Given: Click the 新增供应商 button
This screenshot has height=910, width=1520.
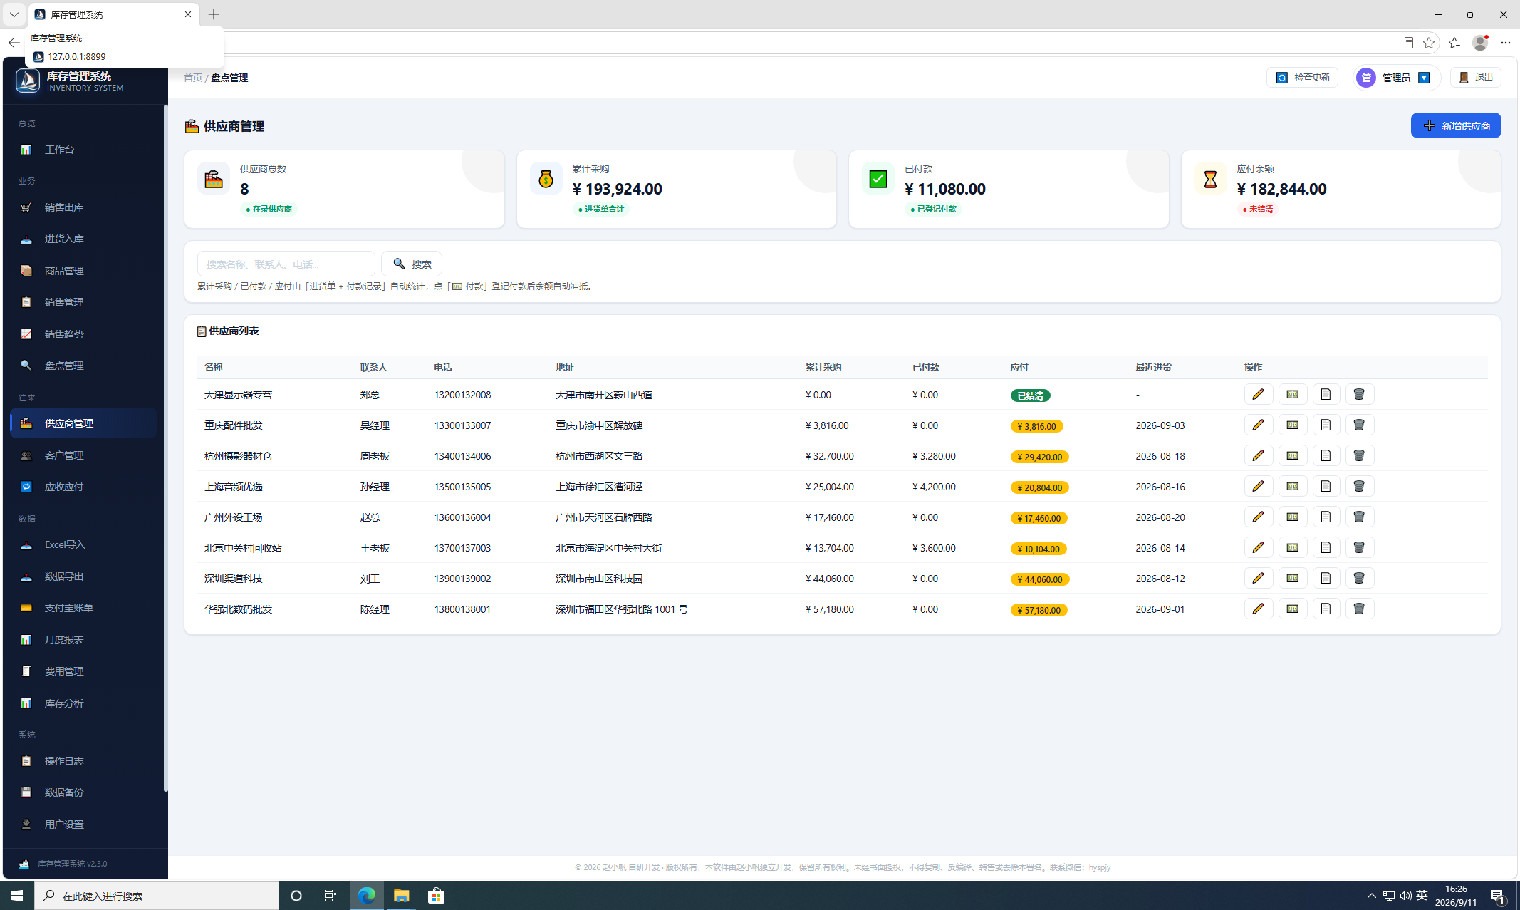Looking at the screenshot, I should coord(1456,126).
